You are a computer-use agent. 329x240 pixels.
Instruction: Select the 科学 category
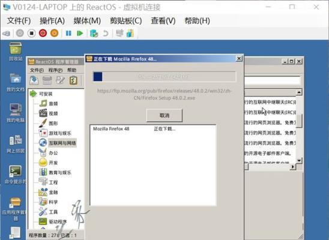click(x=53, y=202)
